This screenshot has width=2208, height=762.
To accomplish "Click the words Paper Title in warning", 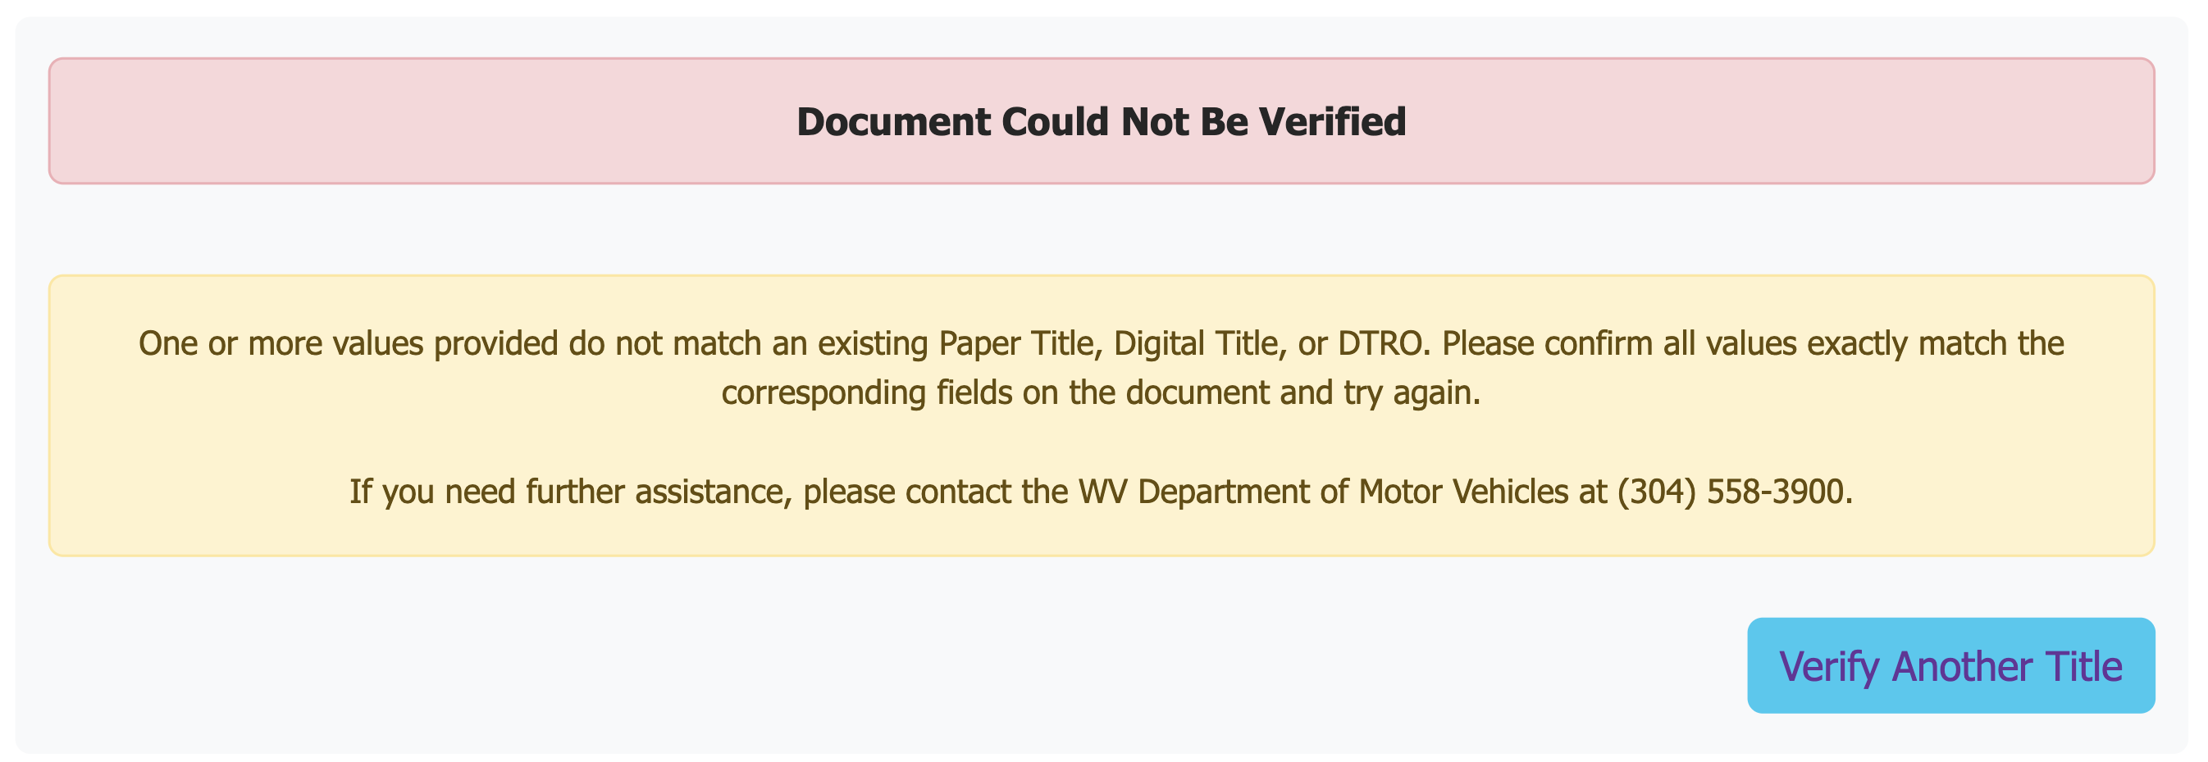I will (1014, 343).
